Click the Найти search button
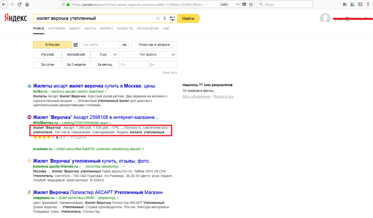The width and height of the screenshot is (373, 218). 188,19
